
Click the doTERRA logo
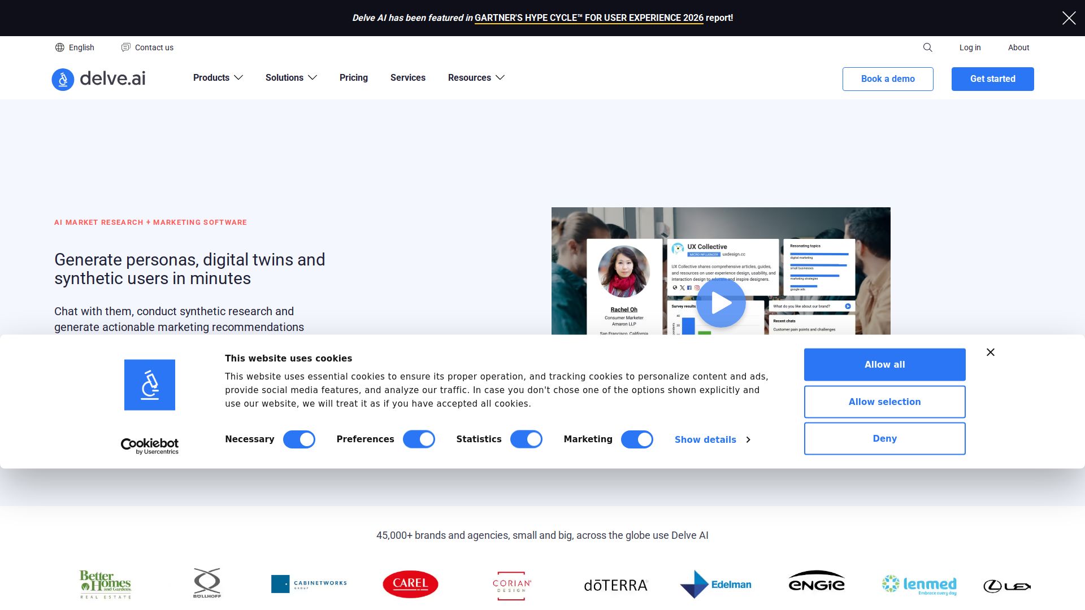click(x=616, y=585)
